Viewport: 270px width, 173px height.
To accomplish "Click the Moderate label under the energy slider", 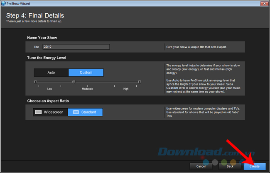I will coord(87,89).
